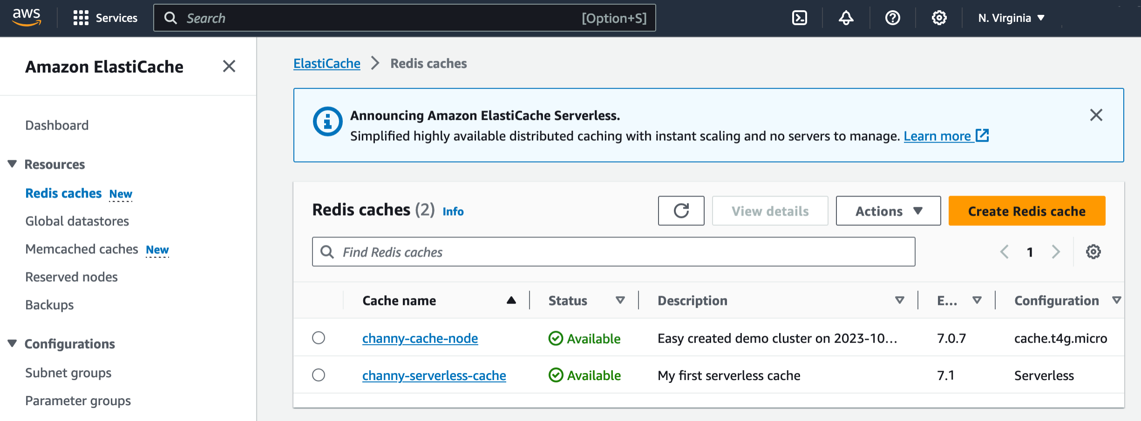Open the CloudShell terminal icon
The image size is (1141, 421).
(x=799, y=18)
